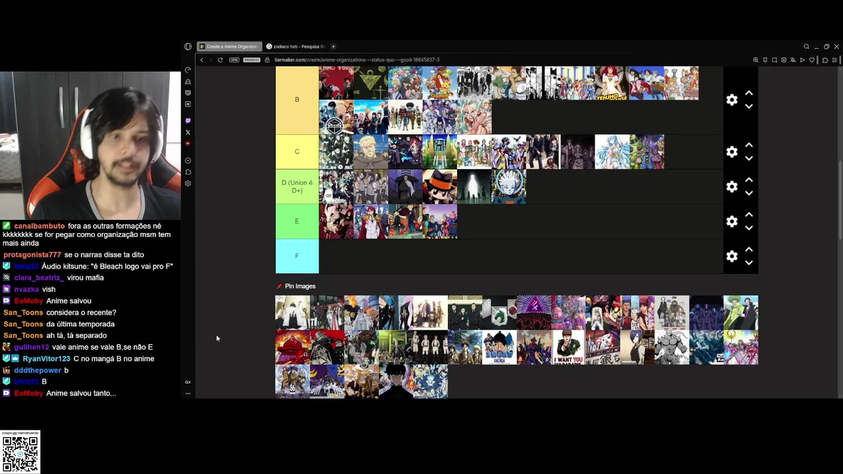
Task: Open a new browser tab
Action: click(x=333, y=47)
